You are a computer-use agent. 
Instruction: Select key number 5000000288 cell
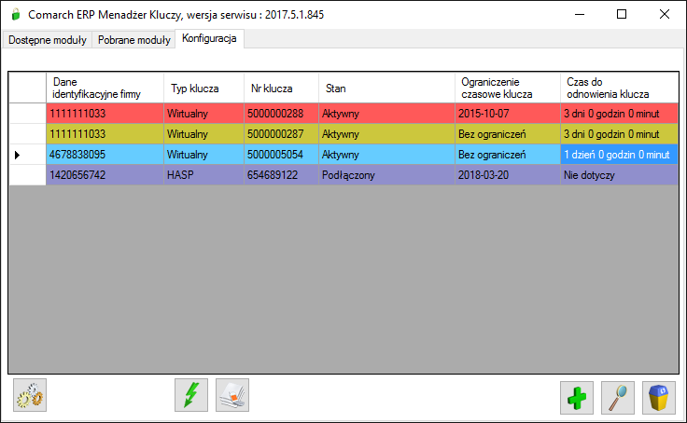point(281,114)
